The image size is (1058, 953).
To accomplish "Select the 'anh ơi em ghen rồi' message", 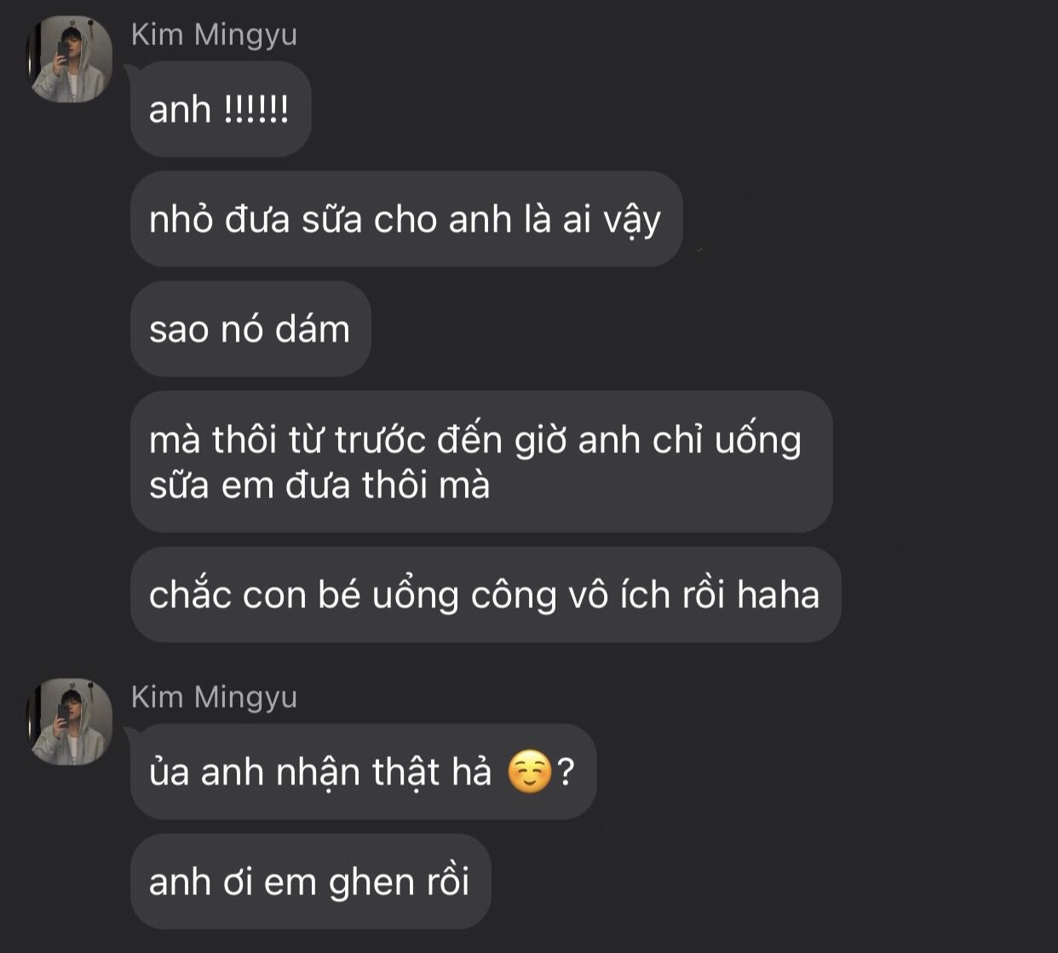I will (311, 881).
